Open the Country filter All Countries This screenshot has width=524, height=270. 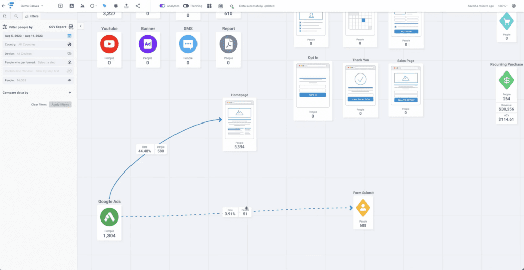tap(38, 44)
